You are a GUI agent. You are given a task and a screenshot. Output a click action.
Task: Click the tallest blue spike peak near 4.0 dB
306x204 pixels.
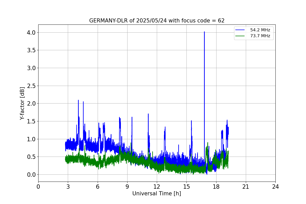tap(204, 32)
